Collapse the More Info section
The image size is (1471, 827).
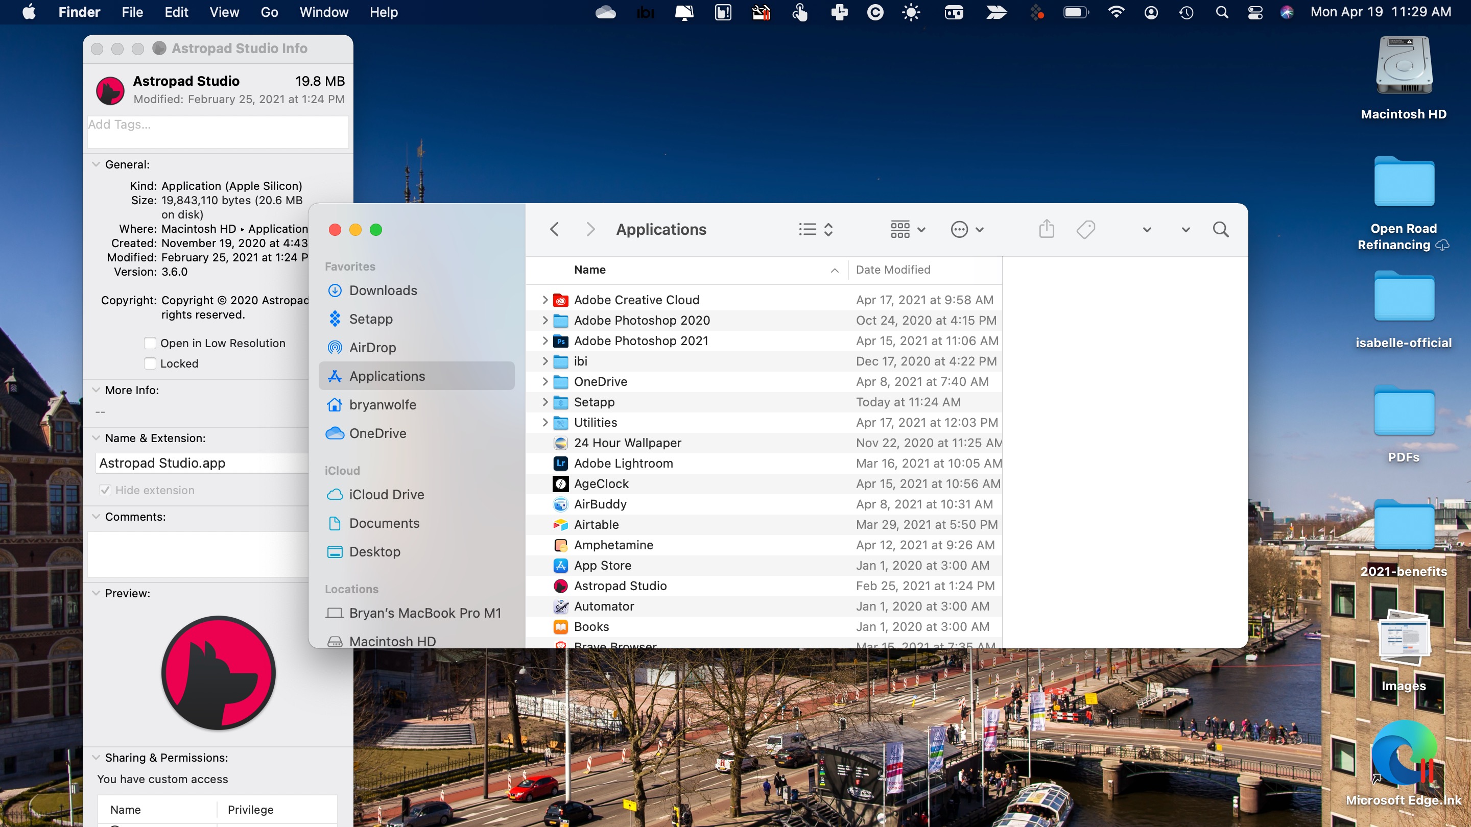pyautogui.click(x=96, y=391)
